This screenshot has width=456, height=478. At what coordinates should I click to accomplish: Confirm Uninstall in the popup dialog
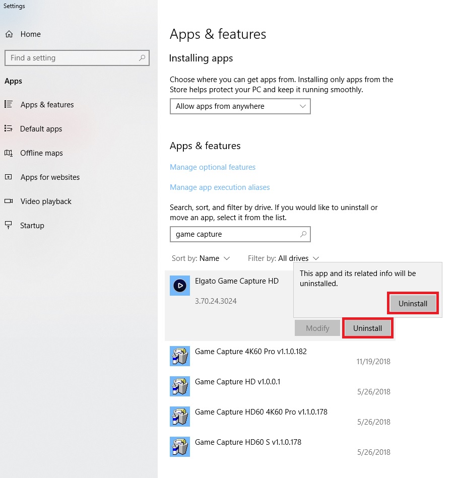click(x=413, y=303)
